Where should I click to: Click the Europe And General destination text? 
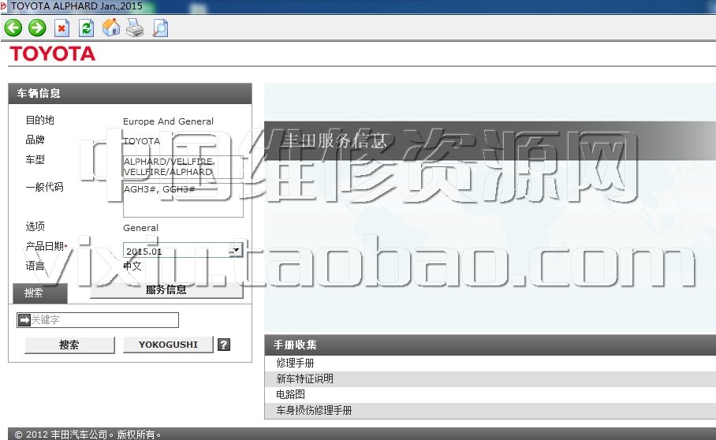168,121
